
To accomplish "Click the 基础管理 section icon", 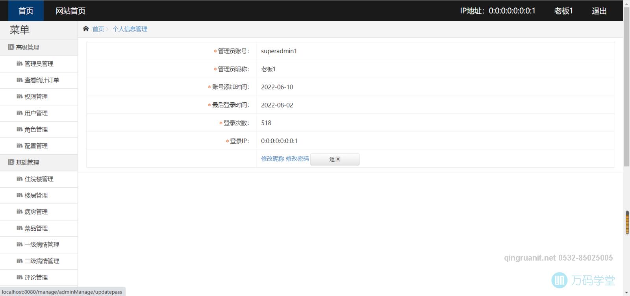I will 11,162.
